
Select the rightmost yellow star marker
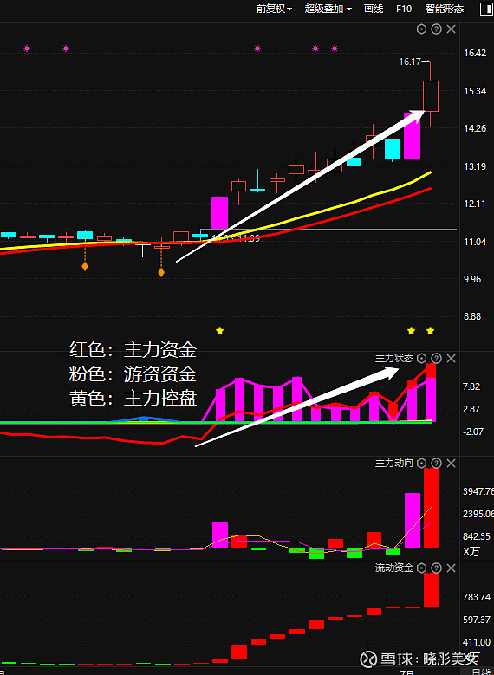(430, 331)
